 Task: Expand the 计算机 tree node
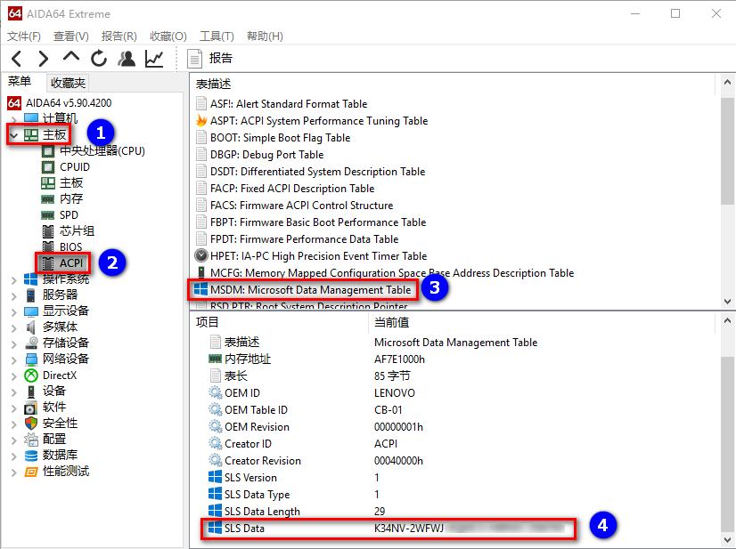tap(13, 118)
